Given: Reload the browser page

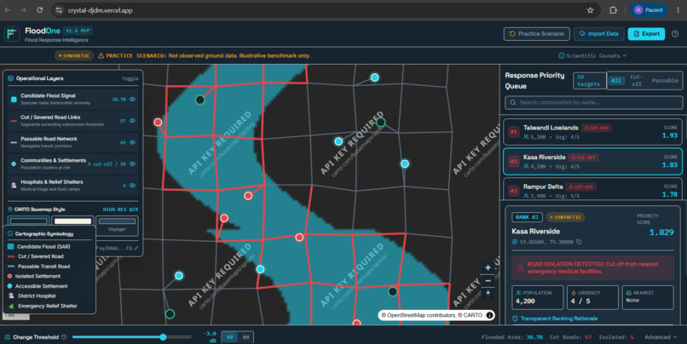Looking at the screenshot, I should pyautogui.click(x=39, y=10).
